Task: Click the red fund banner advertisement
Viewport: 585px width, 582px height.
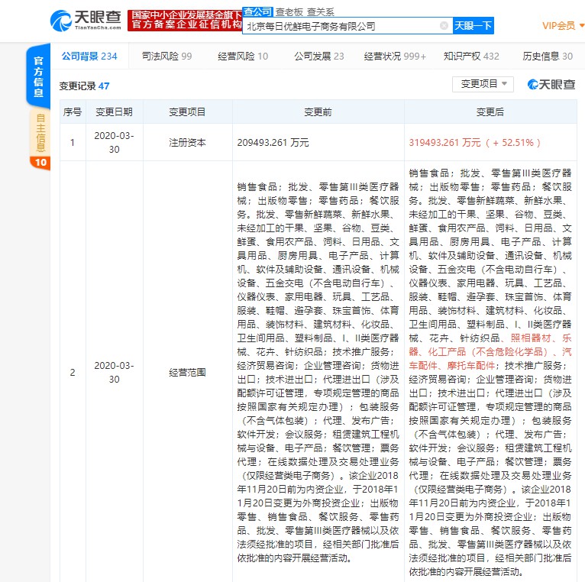Action: (185, 20)
